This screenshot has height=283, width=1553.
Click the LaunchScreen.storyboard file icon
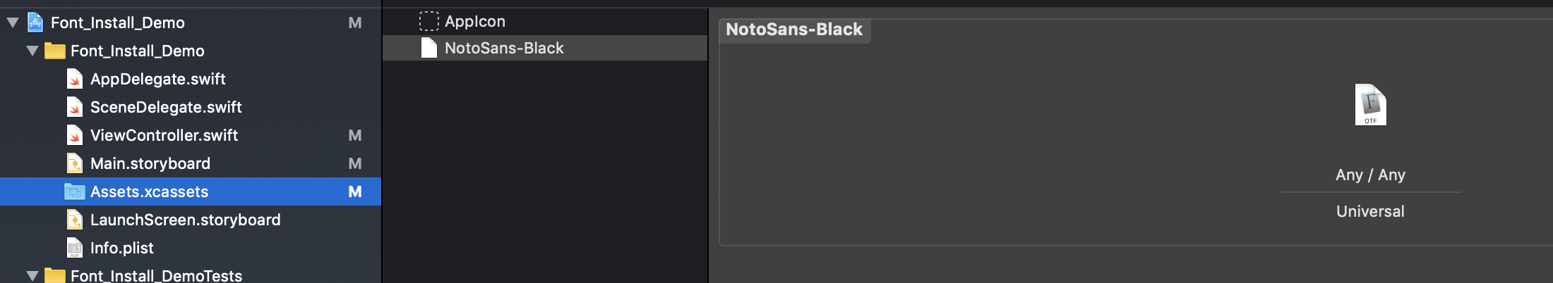tap(75, 220)
